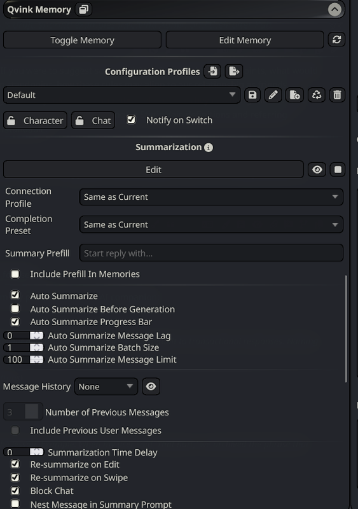Create a new profile with the file-plus icon
358x509 pixels.
(294, 95)
